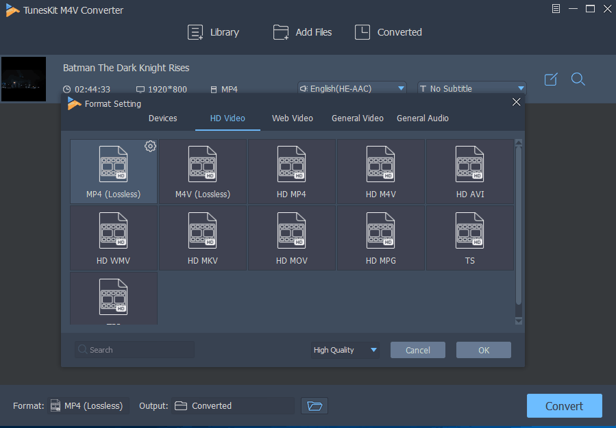Open the output folder browse icon

tap(315, 405)
